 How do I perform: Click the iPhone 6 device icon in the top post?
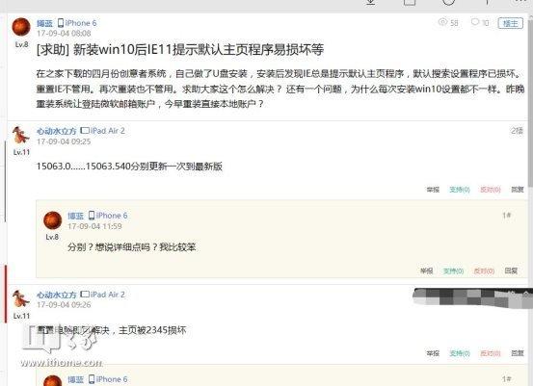click(61, 23)
